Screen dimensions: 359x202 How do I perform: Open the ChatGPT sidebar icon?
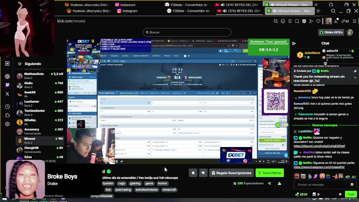point(7,76)
